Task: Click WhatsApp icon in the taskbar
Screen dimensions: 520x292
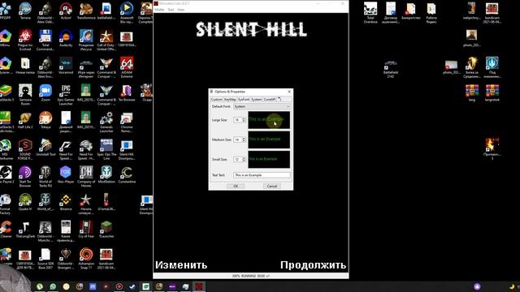Action: coord(53,286)
